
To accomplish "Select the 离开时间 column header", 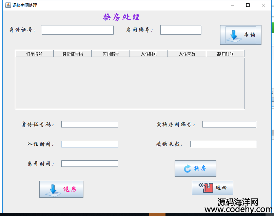I will [x=225, y=54].
